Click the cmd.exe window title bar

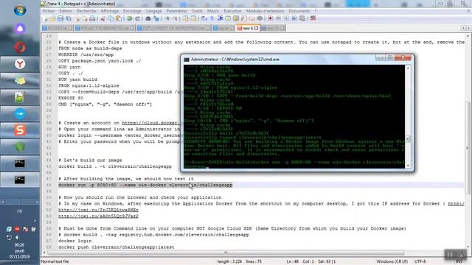pos(279,59)
